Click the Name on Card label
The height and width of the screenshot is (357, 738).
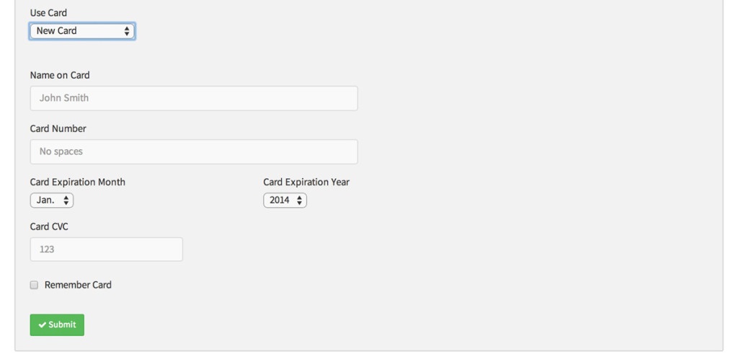pyautogui.click(x=60, y=75)
